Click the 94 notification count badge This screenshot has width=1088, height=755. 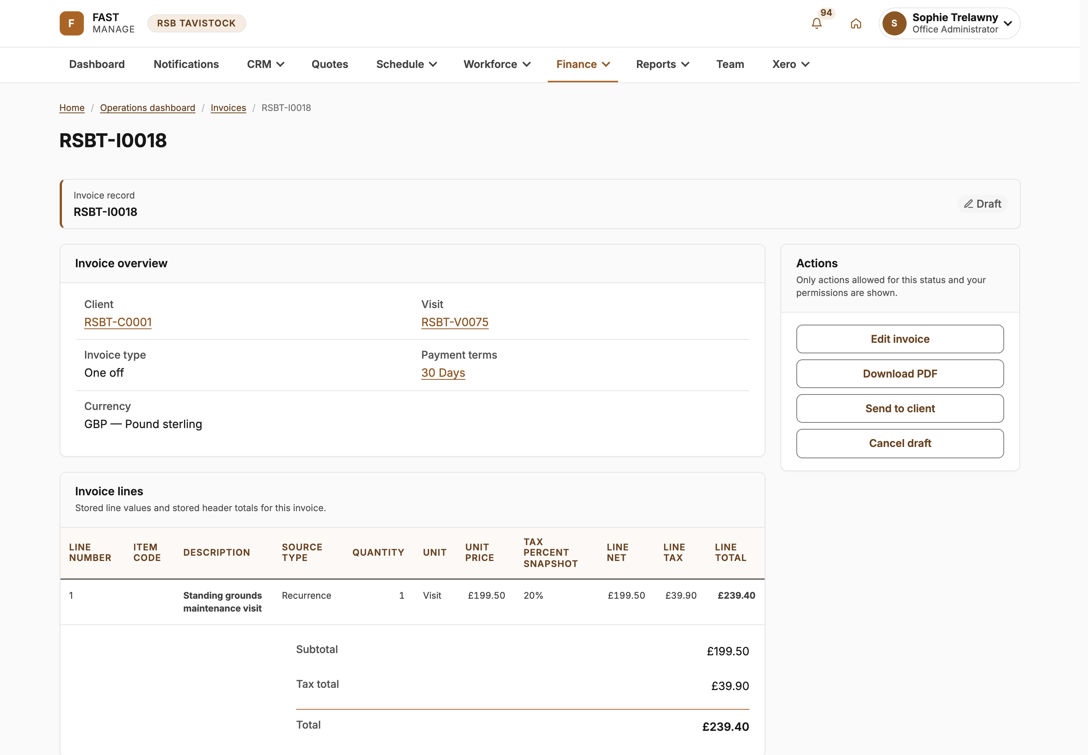coord(826,13)
